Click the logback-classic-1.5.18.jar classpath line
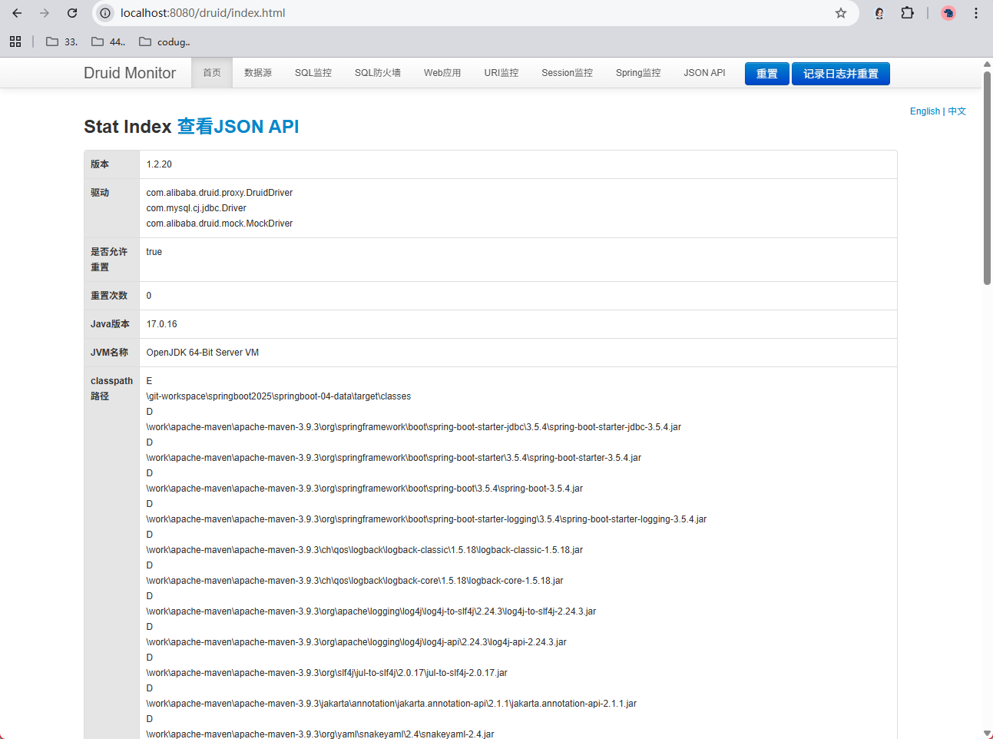The image size is (993, 739). pyautogui.click(x=365, y=550)
